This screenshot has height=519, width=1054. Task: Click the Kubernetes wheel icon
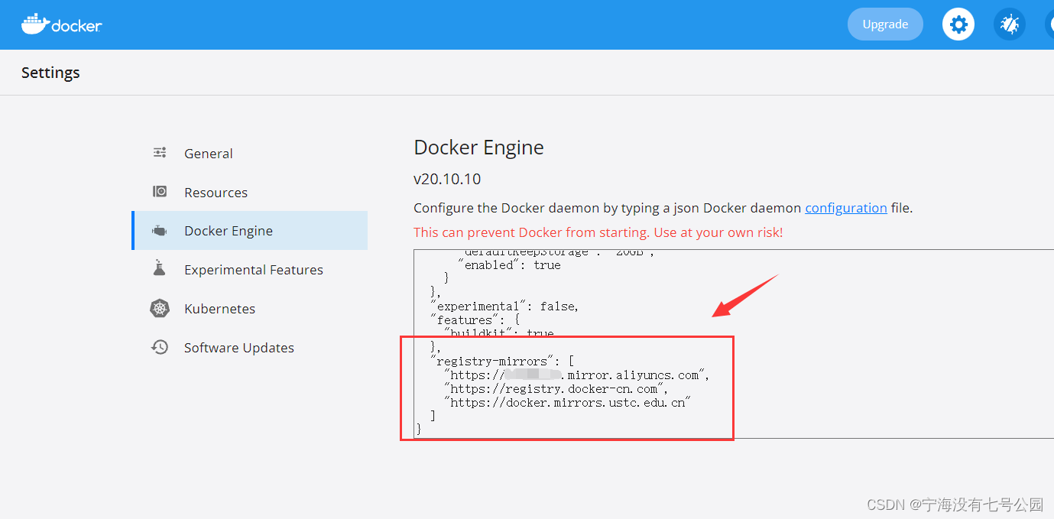pos(160,308)
